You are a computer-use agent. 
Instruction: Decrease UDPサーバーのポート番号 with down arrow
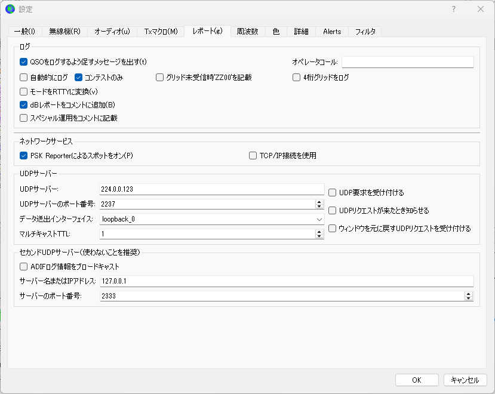319,207
